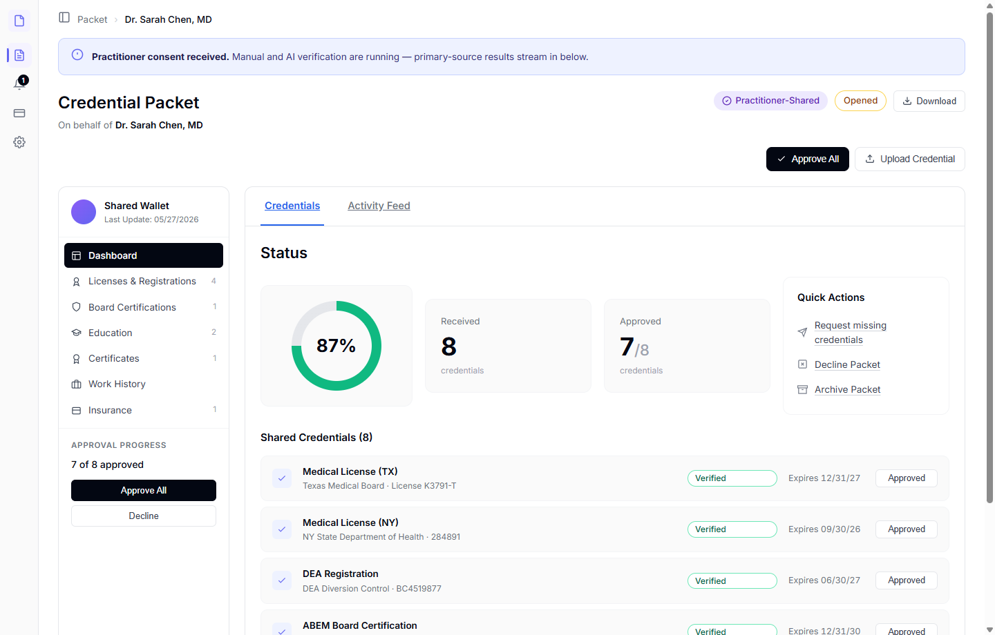Screen dimensions: 995x635
Task: Click Verified badge for Medical License (TX)
Action: coord(732,478)
